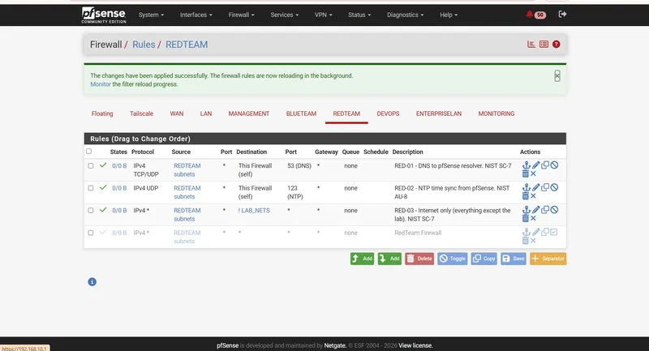
Task: Click the X icon on the RED-03 rule
Action: tap(533, 218)
